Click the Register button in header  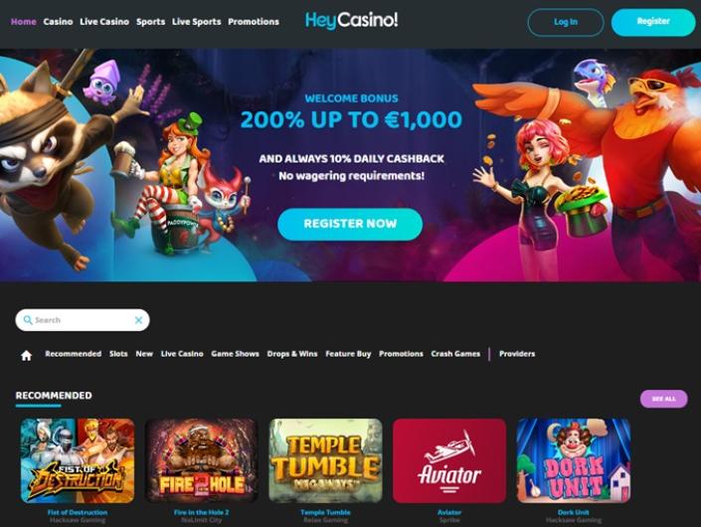tap(653, 22)
